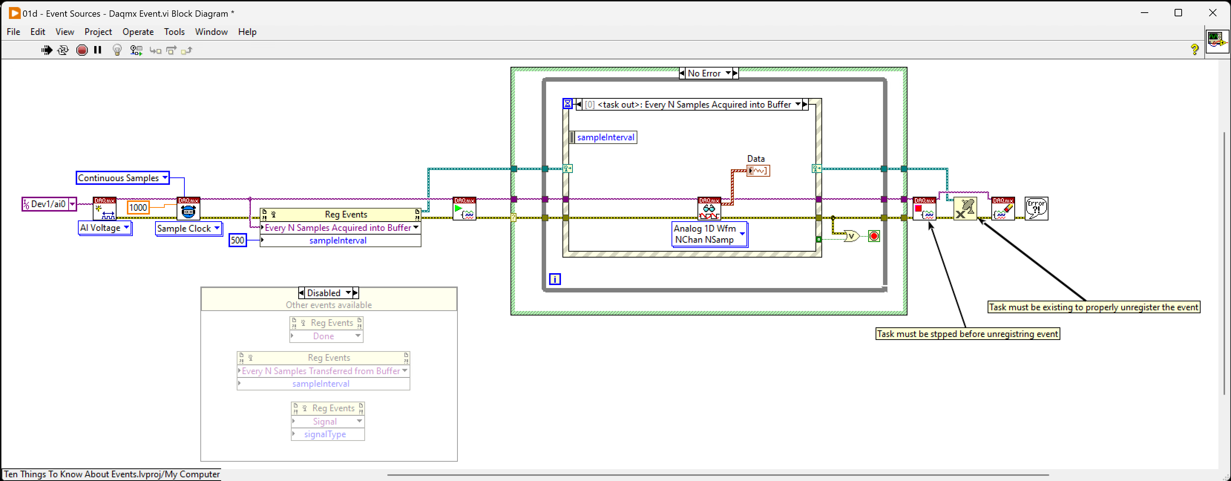Open the Sample Clock polymorphic selector

tap(216, 228)
